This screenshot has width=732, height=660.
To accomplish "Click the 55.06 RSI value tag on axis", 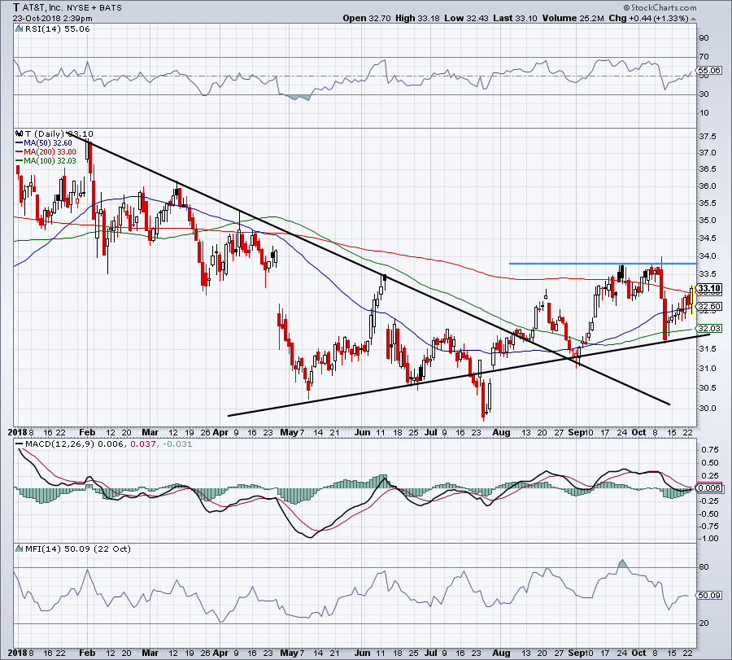I will (x=709, y=71).
